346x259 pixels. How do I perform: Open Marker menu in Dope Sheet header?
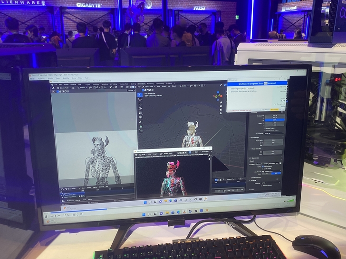coord(95,187)
